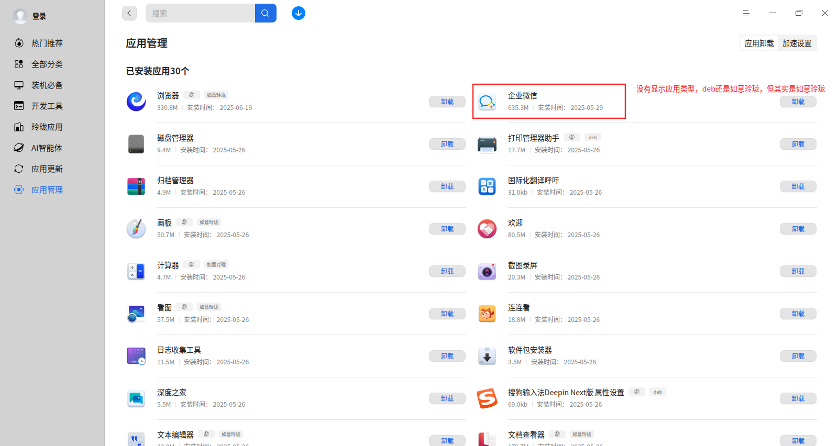Viewport: 838px width, 446px height.
Task: Click the 日志收集工具 app icon
Action: click(136, 356)
